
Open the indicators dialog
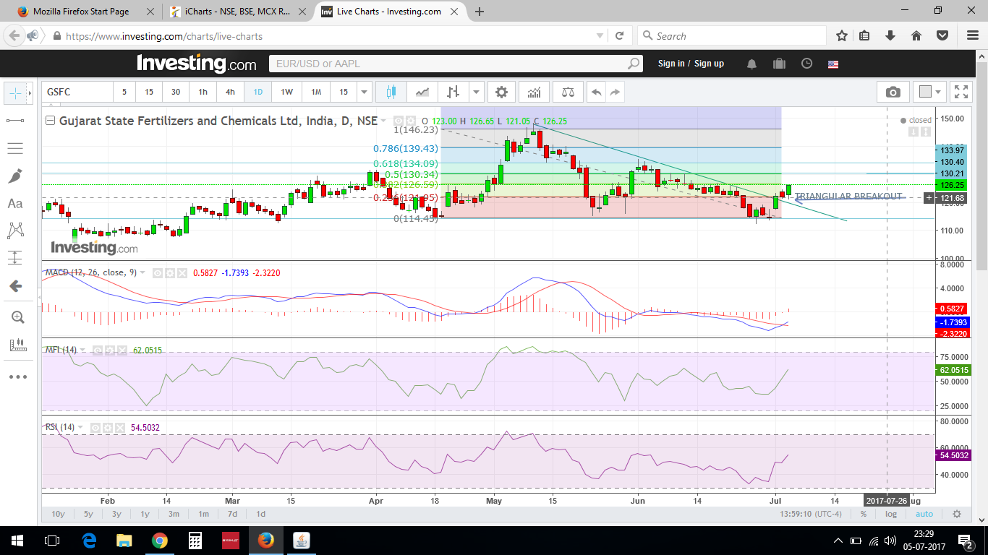pyautogui.click(x=534, y=92)
